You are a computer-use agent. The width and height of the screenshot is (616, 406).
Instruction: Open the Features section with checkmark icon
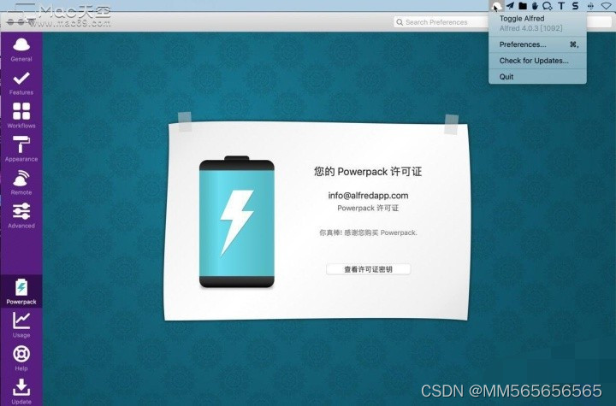tap(21, 83)
